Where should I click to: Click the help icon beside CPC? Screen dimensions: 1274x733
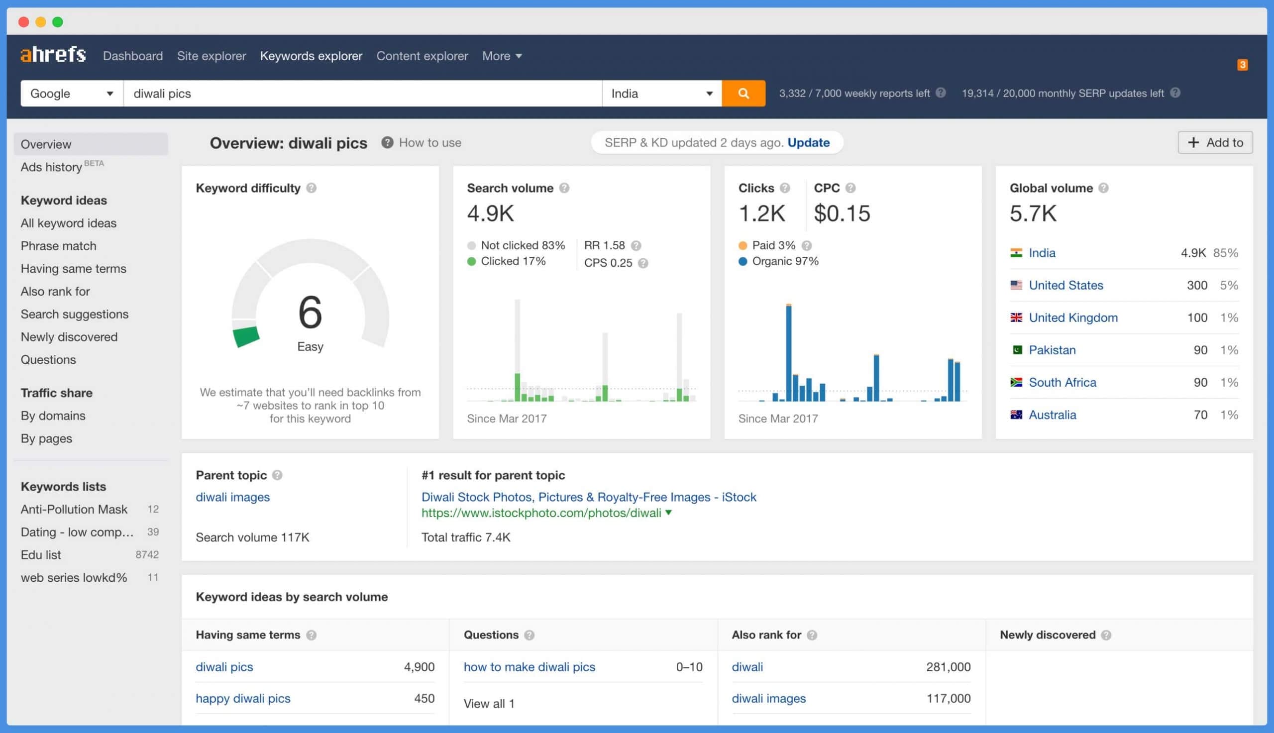850,188
